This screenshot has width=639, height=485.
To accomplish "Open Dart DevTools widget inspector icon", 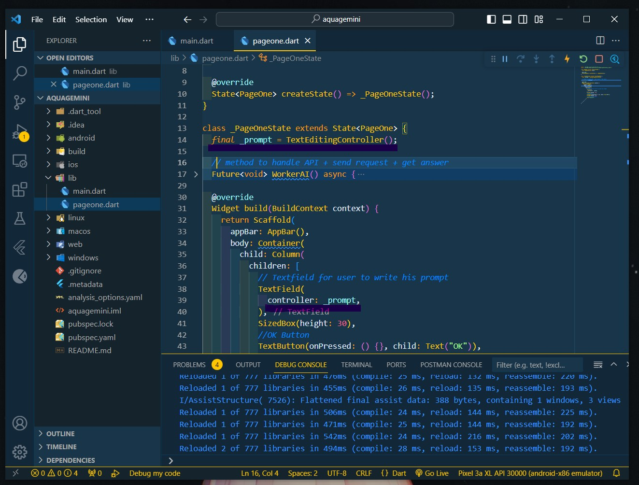I will [x=615, y=59].
